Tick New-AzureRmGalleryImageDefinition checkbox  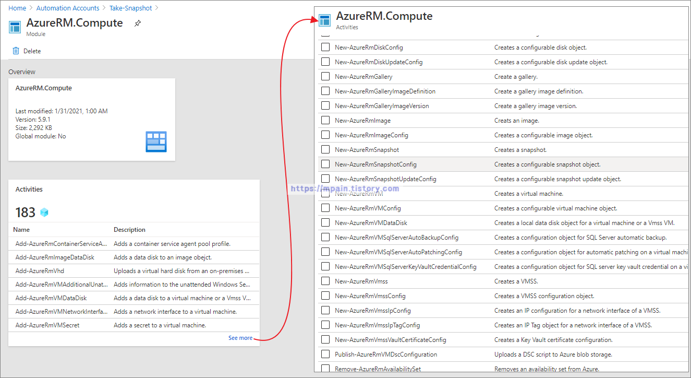[x=325, y=91]
